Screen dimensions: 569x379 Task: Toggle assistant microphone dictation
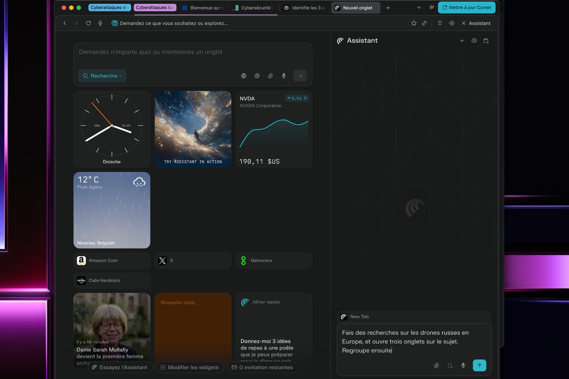pyautogui.click(x=463, y=365)
